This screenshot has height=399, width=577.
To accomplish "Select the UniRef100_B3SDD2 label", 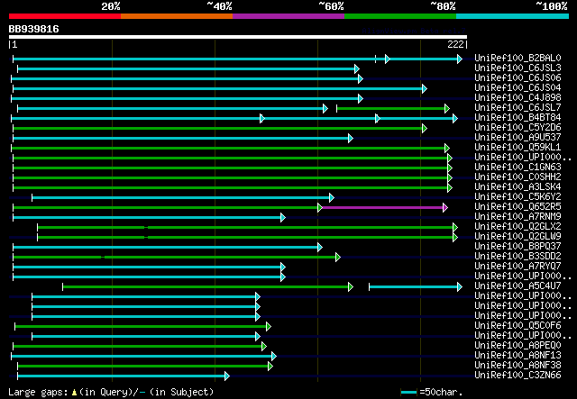I will point(517,257).
